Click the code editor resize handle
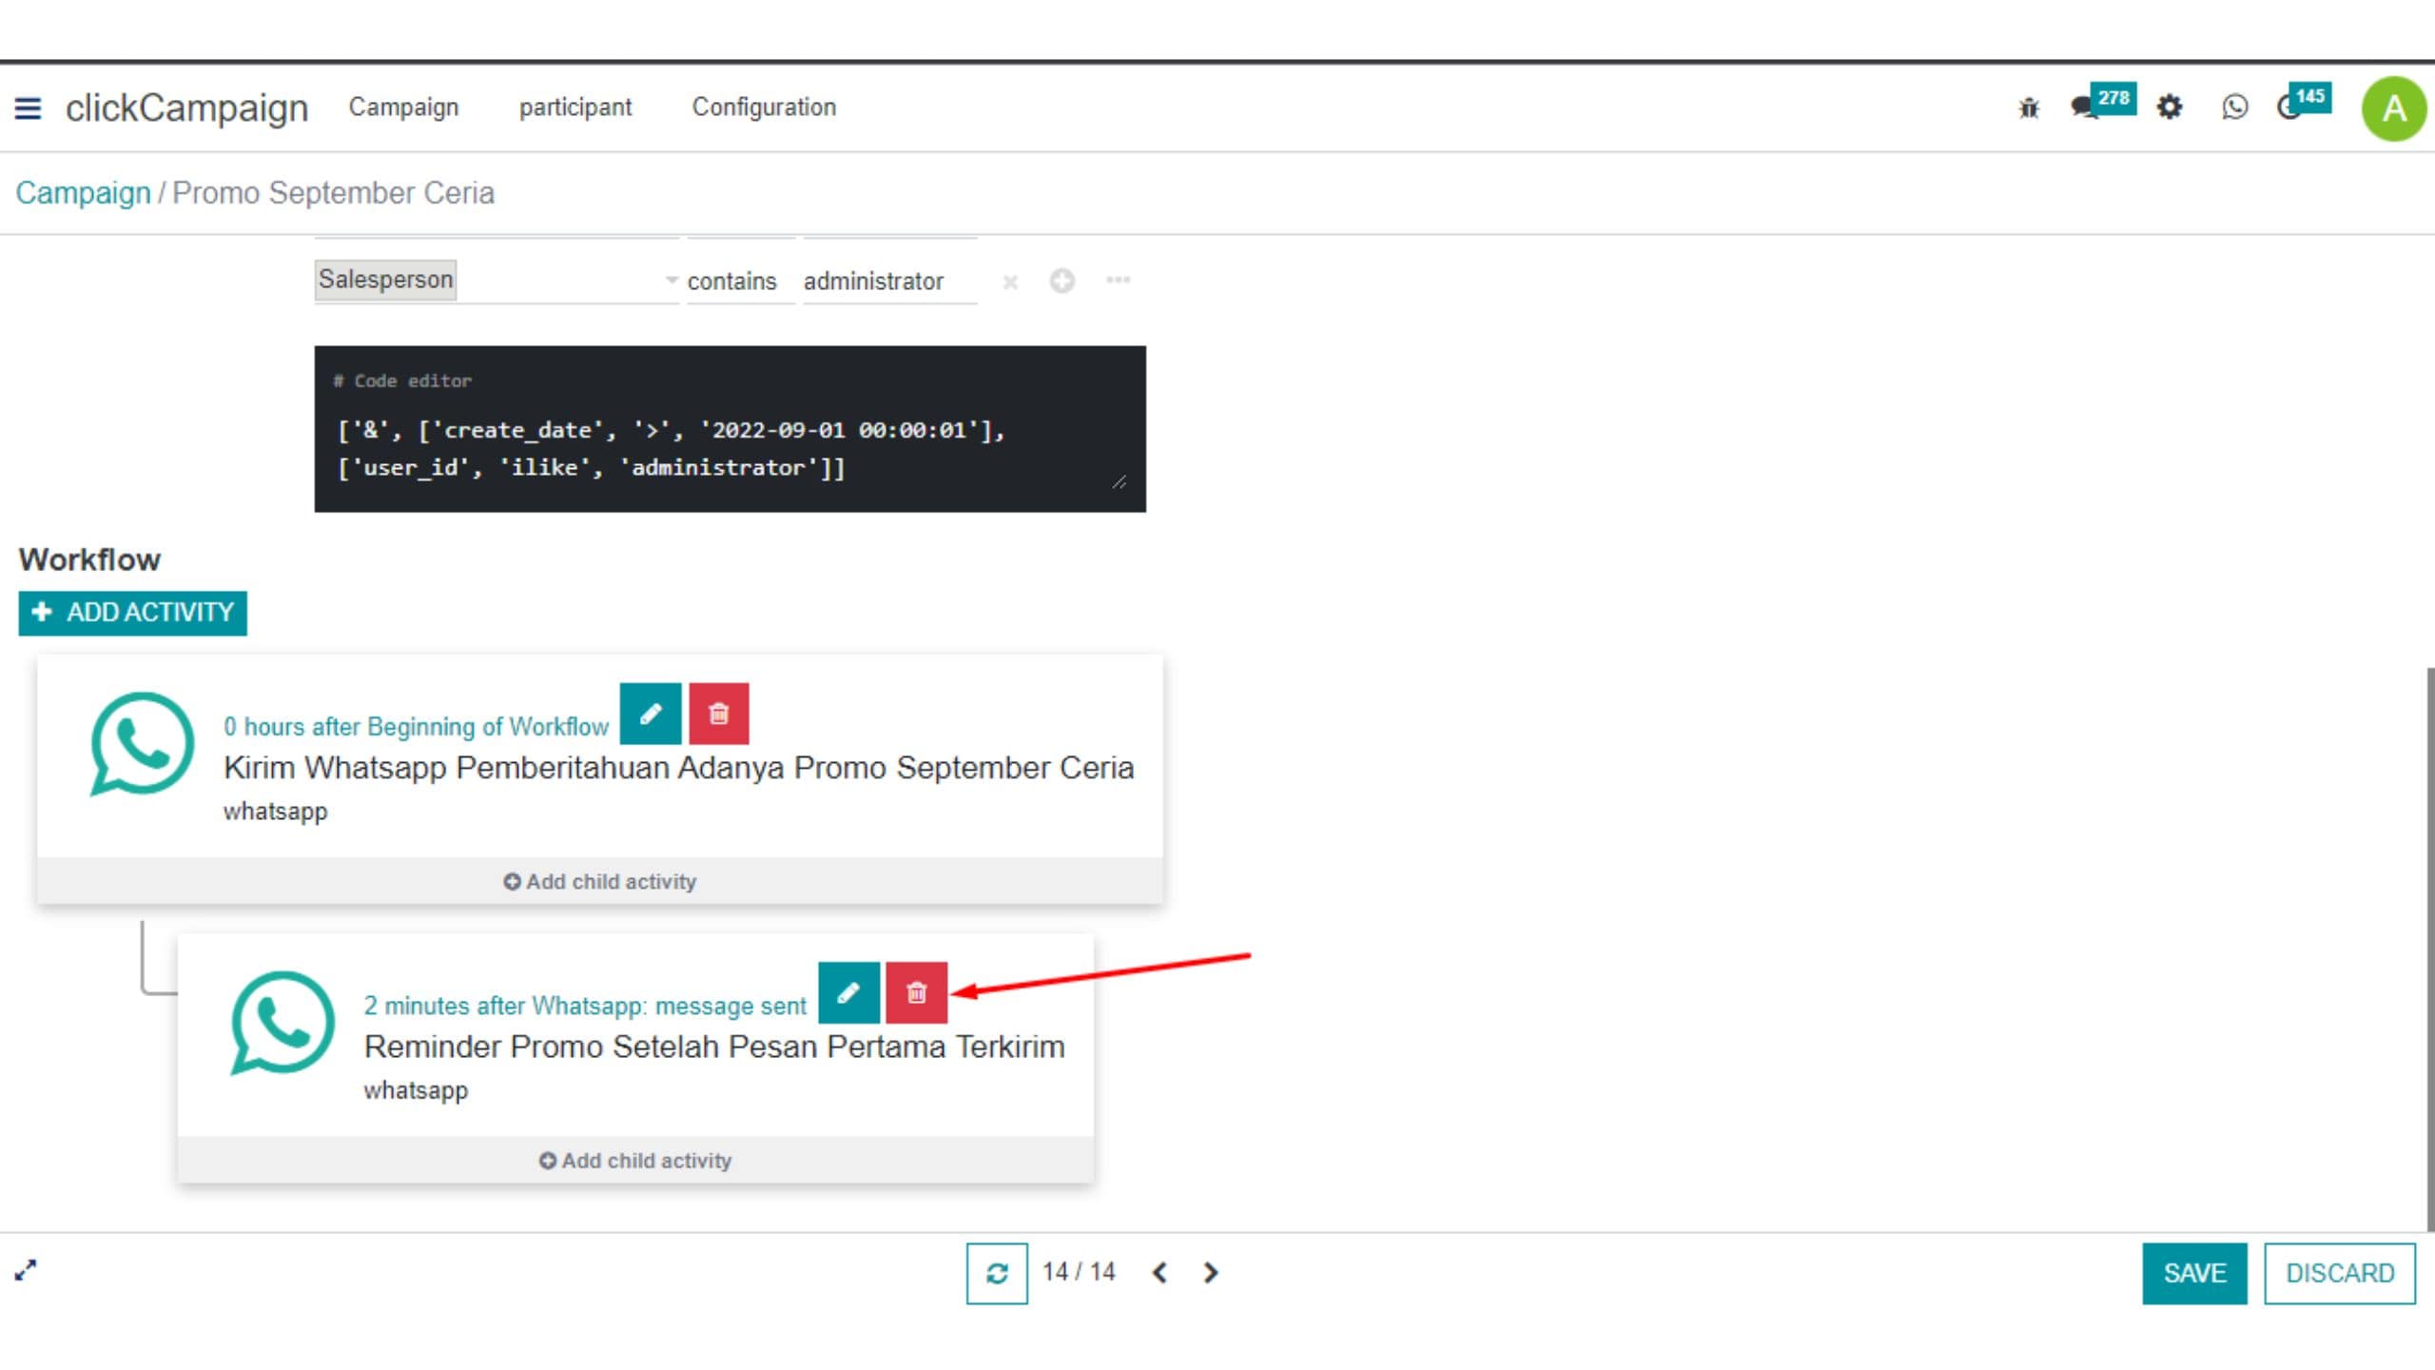Viewport: 2435px width, 1370px height. click(x=1120, y=483)
